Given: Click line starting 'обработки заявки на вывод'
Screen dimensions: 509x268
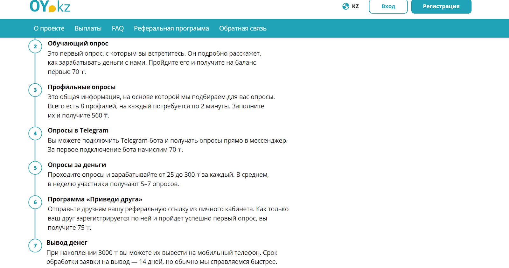Looking at the screenshot, I should coord(162,262).
